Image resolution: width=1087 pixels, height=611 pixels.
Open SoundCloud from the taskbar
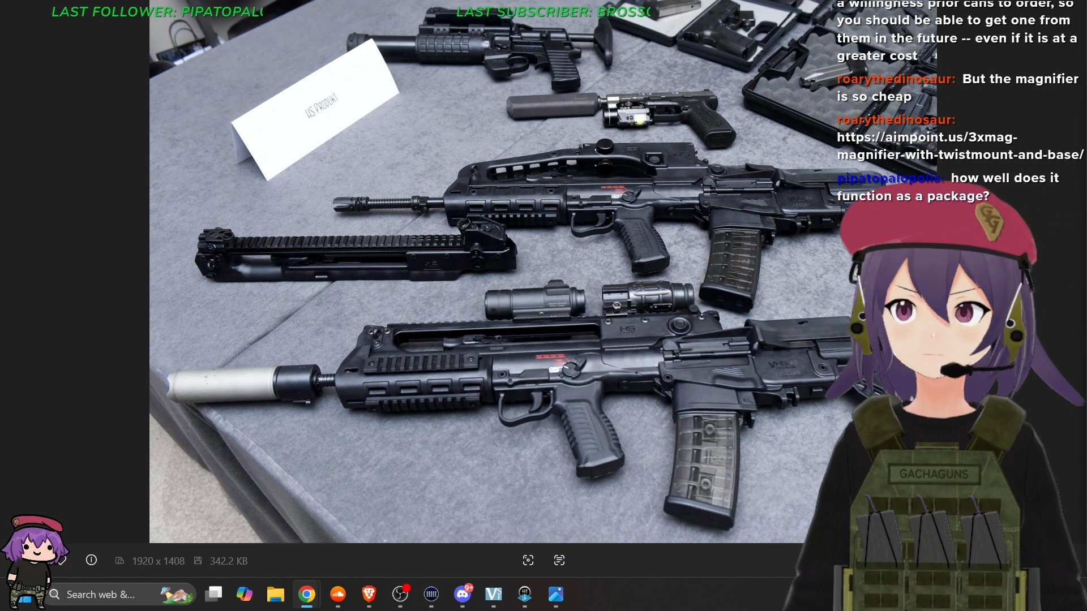(338, 594)
